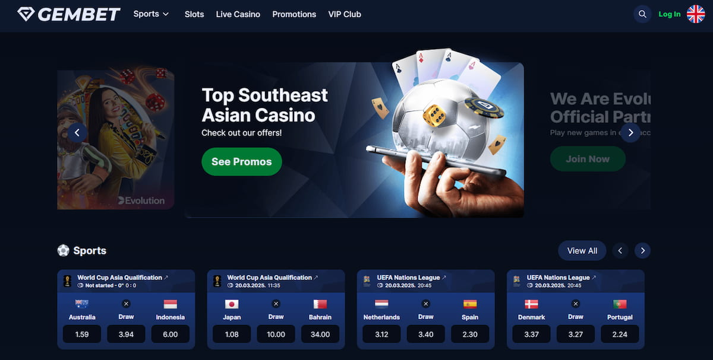Show next sports matches arrow
713x360 pixels.
tap(642, 251)
